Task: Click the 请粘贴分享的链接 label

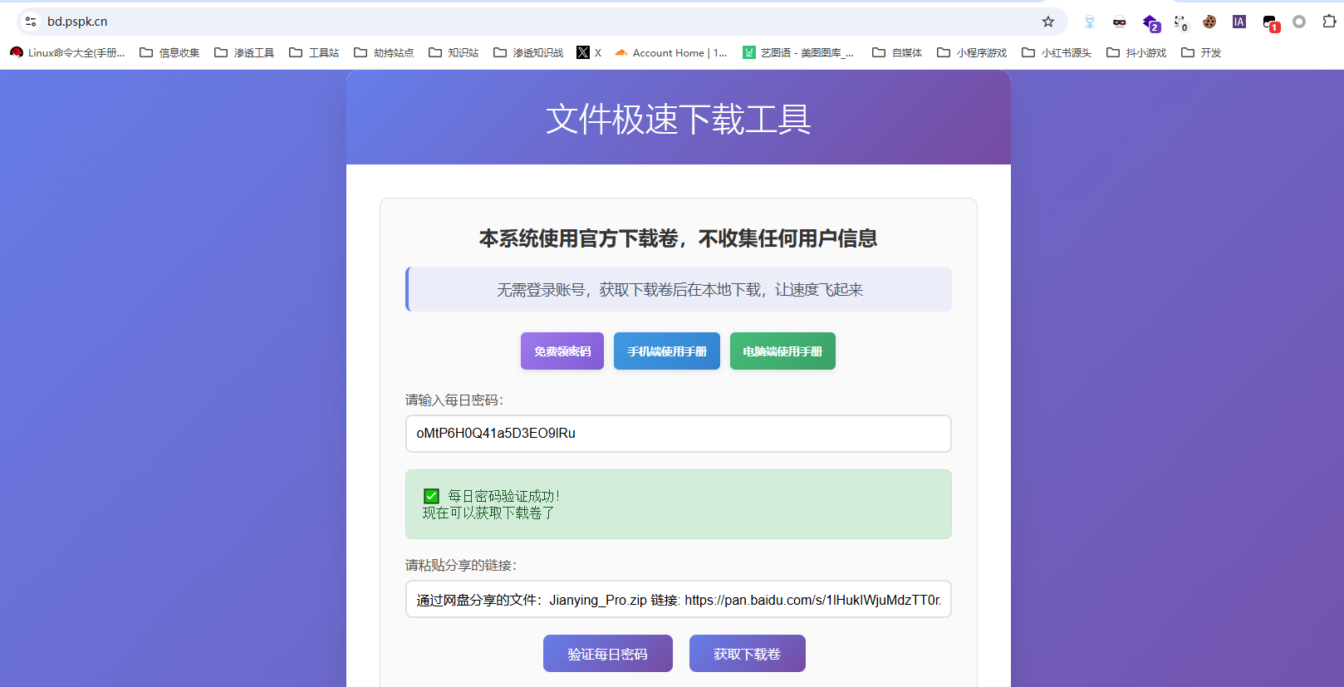Action: coord(461,566)
